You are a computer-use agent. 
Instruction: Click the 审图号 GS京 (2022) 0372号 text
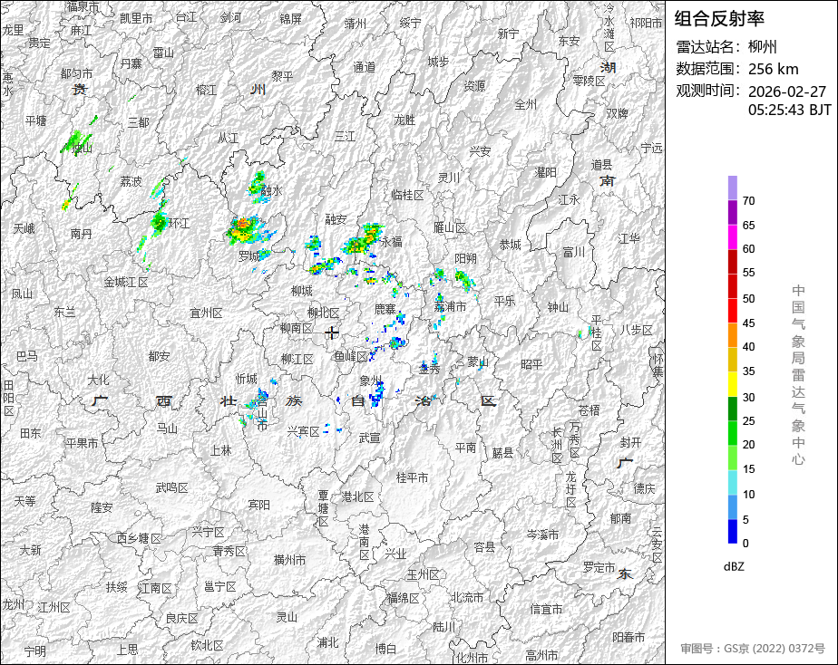tap(753, 649)
